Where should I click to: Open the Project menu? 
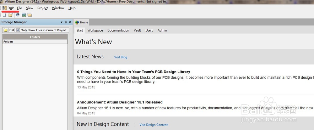coord(42,8)
